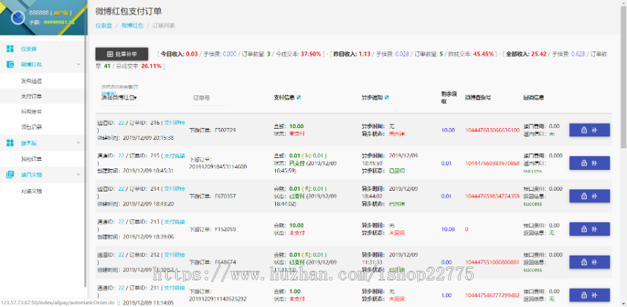Collapse the 接口文档 sidebar section chevron
The image size is (627, 307).
pos(78,174)
